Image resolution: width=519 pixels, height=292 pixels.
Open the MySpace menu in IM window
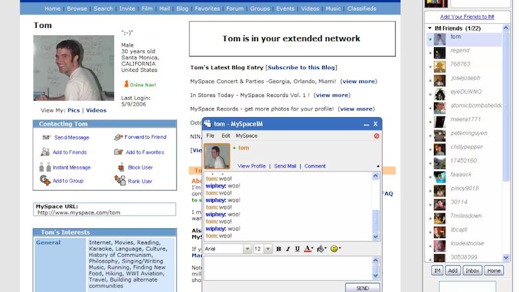tap(246, 136)
